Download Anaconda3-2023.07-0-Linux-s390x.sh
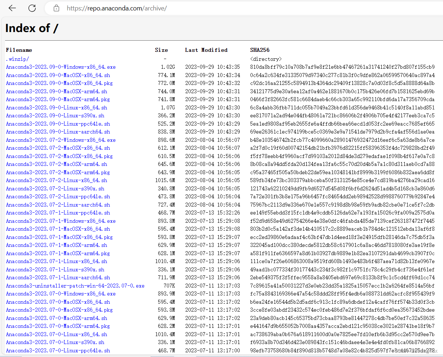This screenshot has height=357, width=443. point(55,342)
